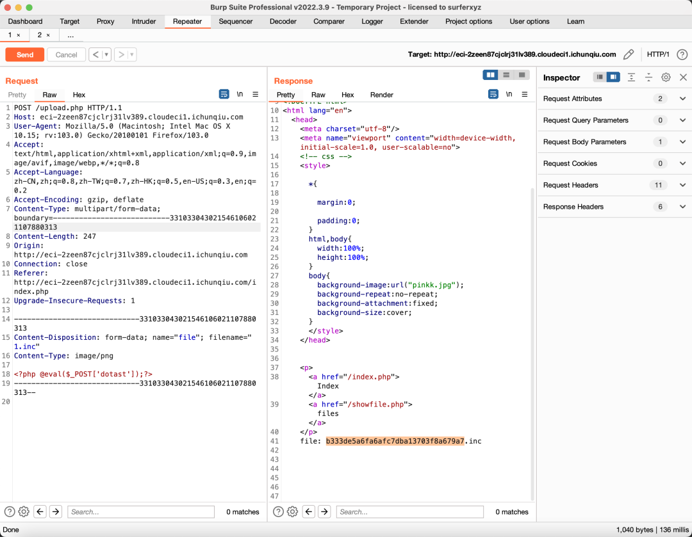Open the back history dropdown arrow
The image size is (692, 537).
point(106,54)
